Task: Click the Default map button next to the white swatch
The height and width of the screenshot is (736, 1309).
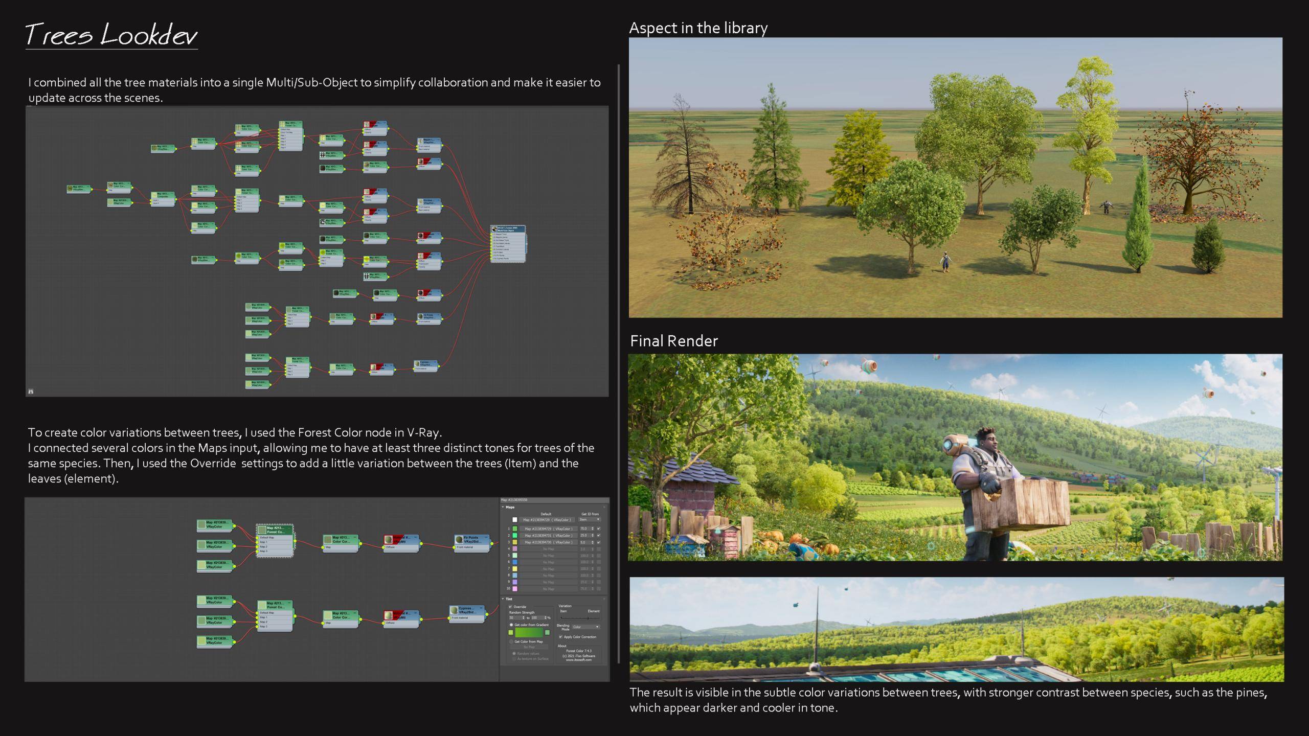Action: coord(547,520)
